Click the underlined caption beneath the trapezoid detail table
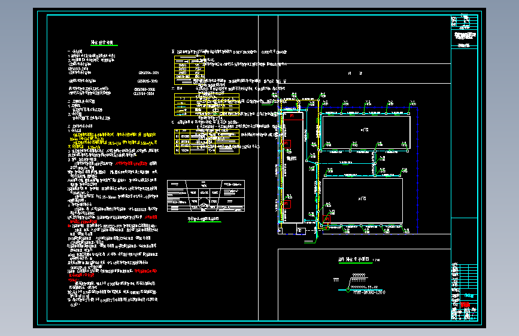 (204, 219)
